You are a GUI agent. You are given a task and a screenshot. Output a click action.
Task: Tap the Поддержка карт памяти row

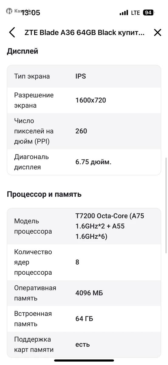(84, 345)
